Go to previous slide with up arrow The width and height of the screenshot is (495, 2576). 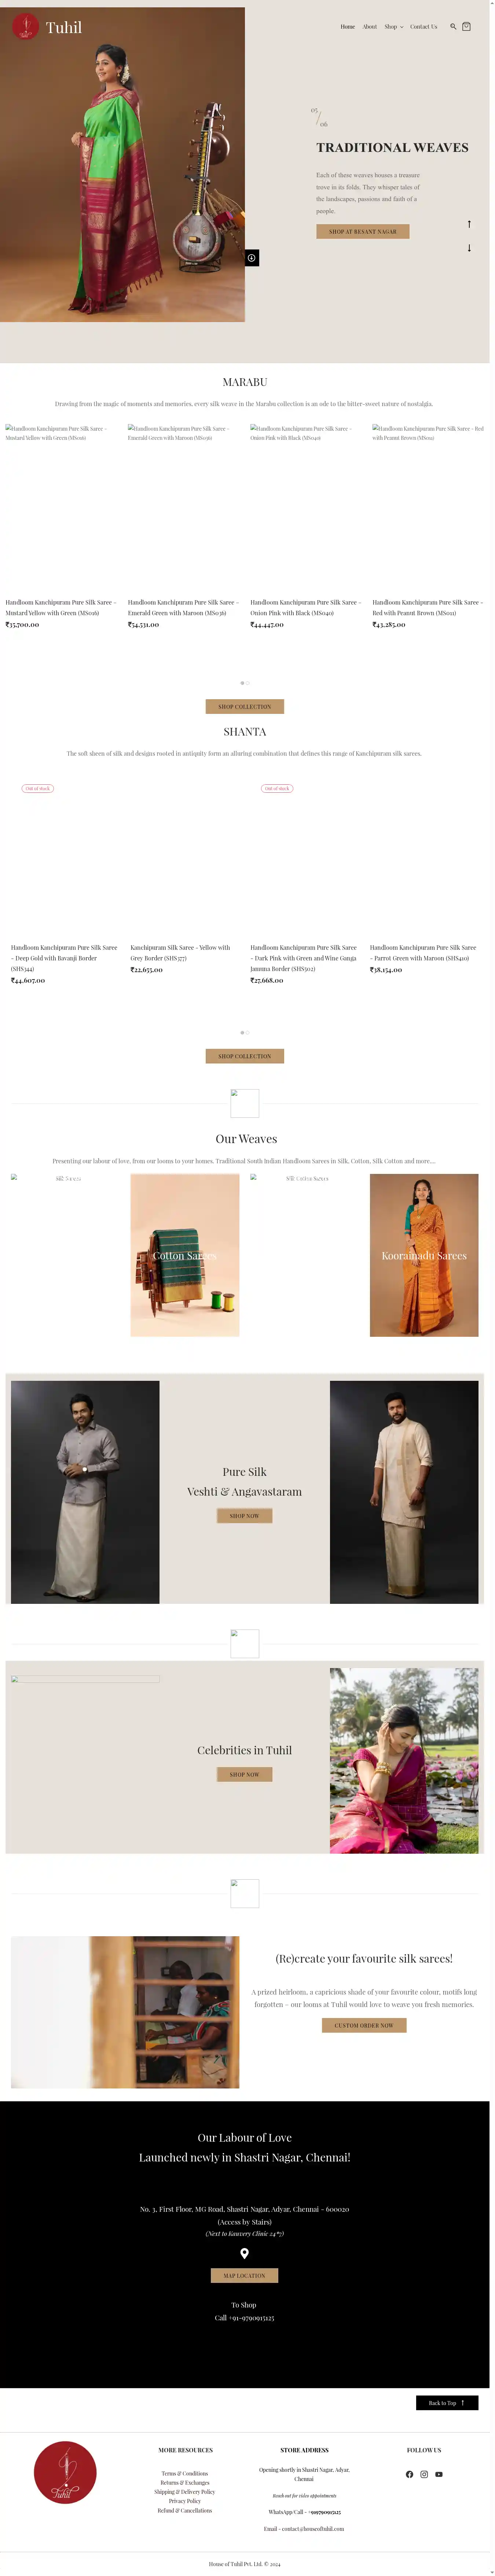point(469,224)
